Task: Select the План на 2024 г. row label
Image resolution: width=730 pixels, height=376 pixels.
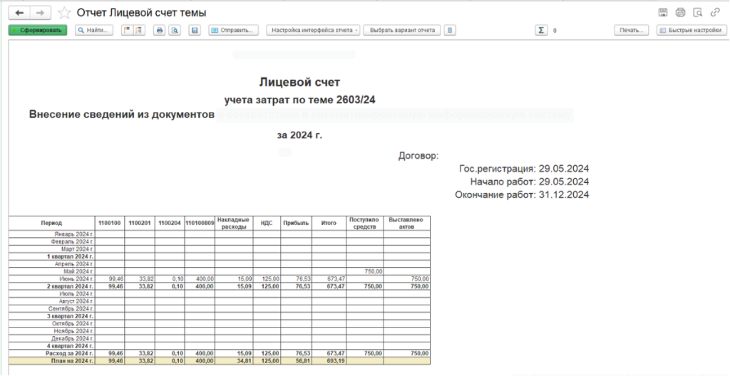Action: 51,360
